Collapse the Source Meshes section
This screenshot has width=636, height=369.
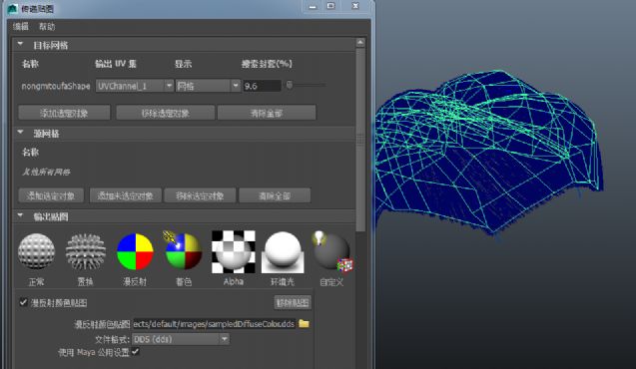(20, 133)
